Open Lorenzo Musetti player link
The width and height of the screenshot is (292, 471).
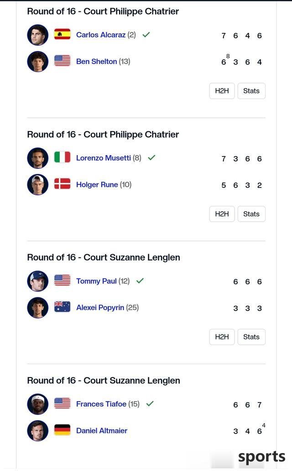104,158
